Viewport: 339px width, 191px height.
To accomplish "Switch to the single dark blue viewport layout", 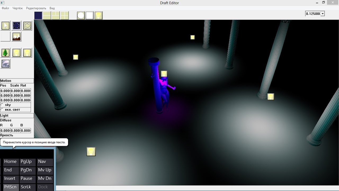I will coord(38,15).
